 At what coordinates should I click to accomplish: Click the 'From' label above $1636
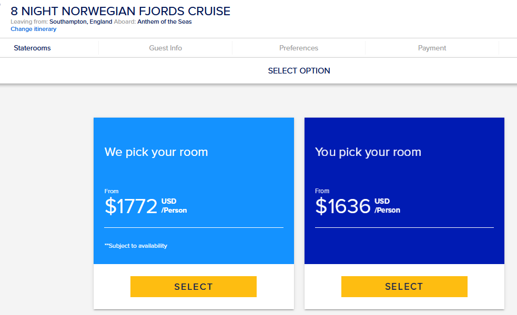coord(322,191)
